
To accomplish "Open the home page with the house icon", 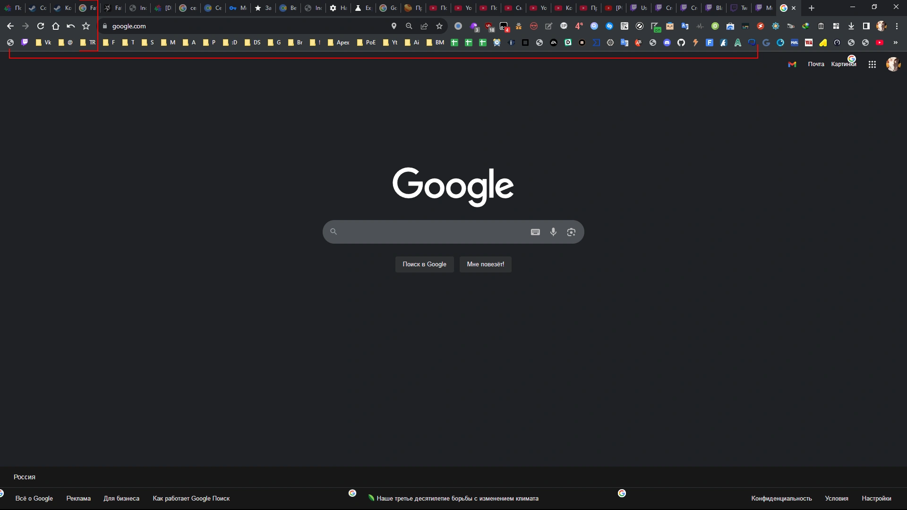I will pyautogui.click(x=56, y=26).
